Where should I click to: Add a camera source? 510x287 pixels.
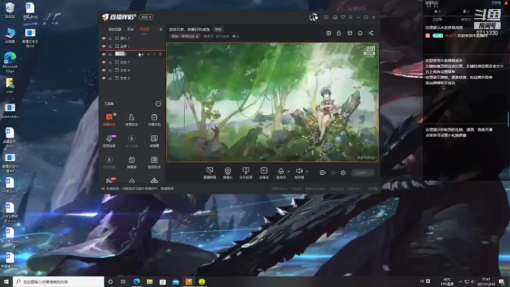(228, 173)
